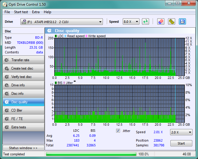Select Create test disc option
Screen dimensions: 198x159
click(23, 68)
